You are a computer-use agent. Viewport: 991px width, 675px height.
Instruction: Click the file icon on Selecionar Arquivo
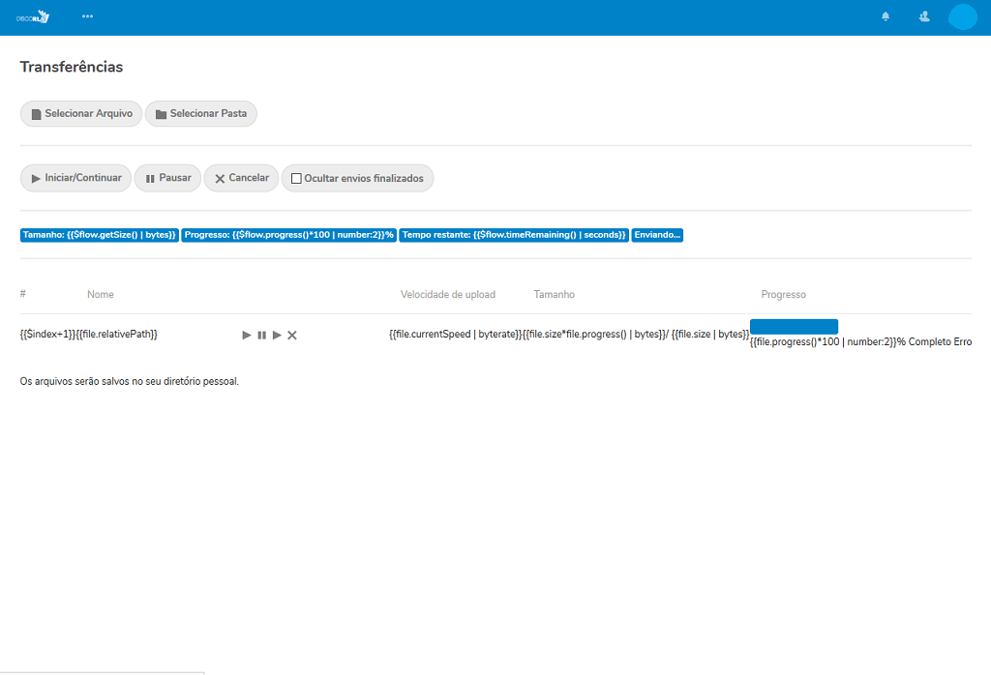point(35,113)
